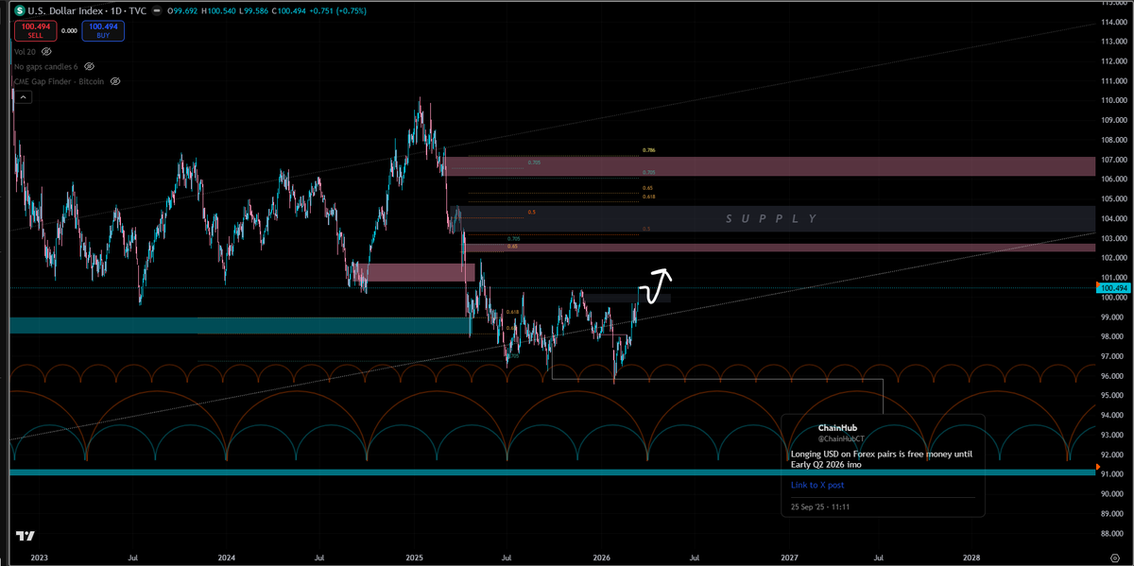Screen dimensions: 1134x566
Task: Click the 110.000 price axis label
Action: (1115, 100)
